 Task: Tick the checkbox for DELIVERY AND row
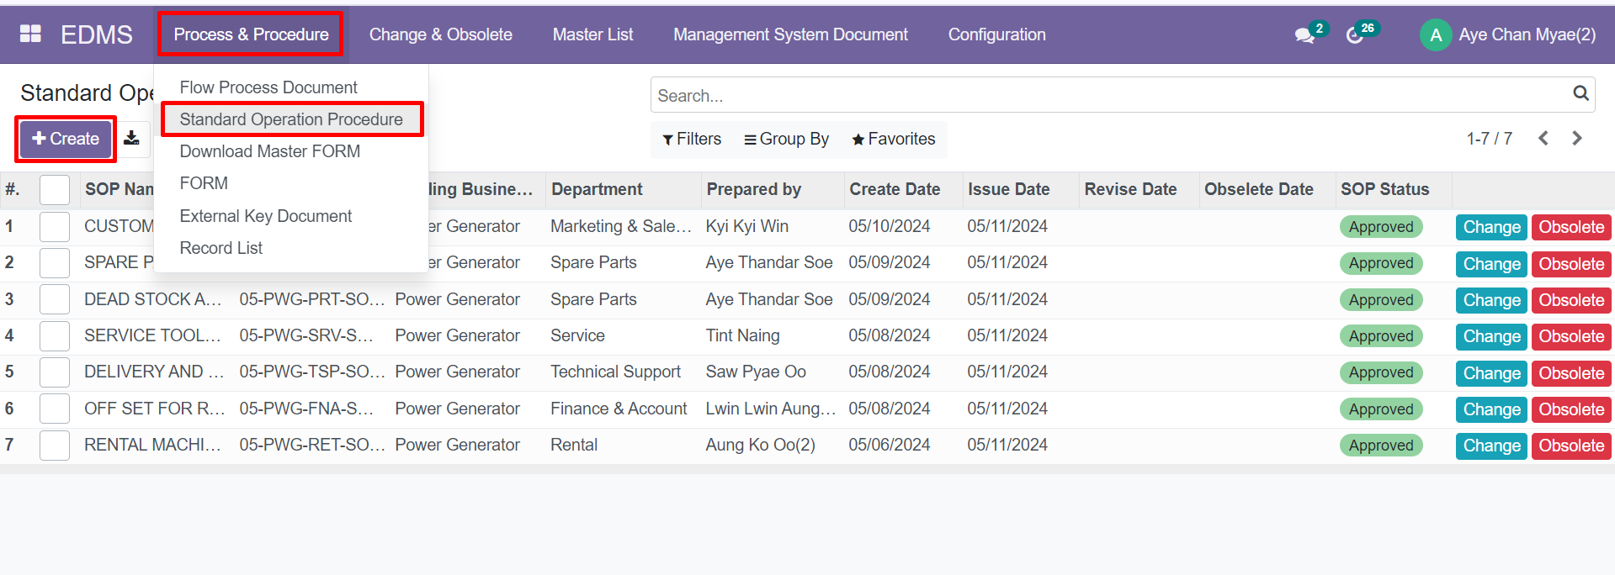(x=55, y=372)
